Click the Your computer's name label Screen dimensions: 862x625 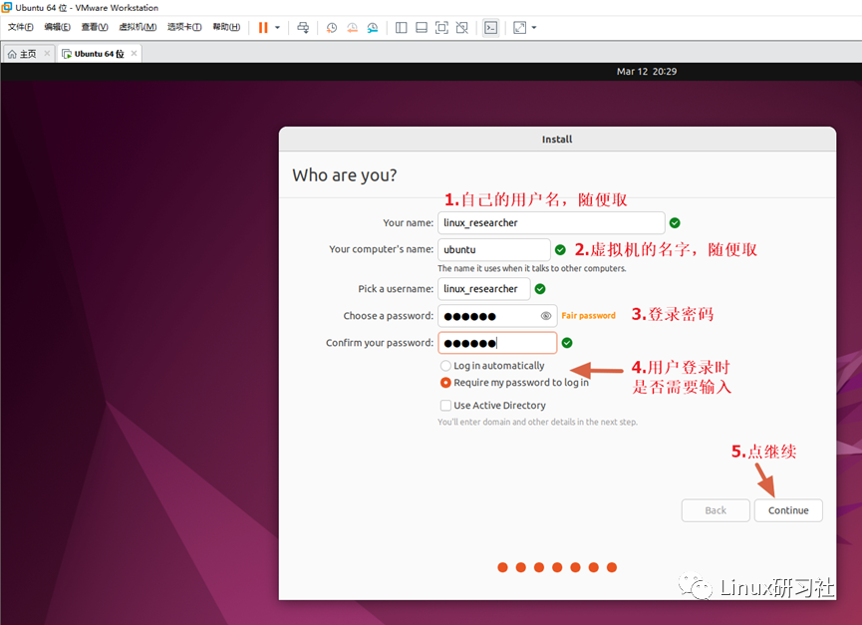(x=381, y=249)
